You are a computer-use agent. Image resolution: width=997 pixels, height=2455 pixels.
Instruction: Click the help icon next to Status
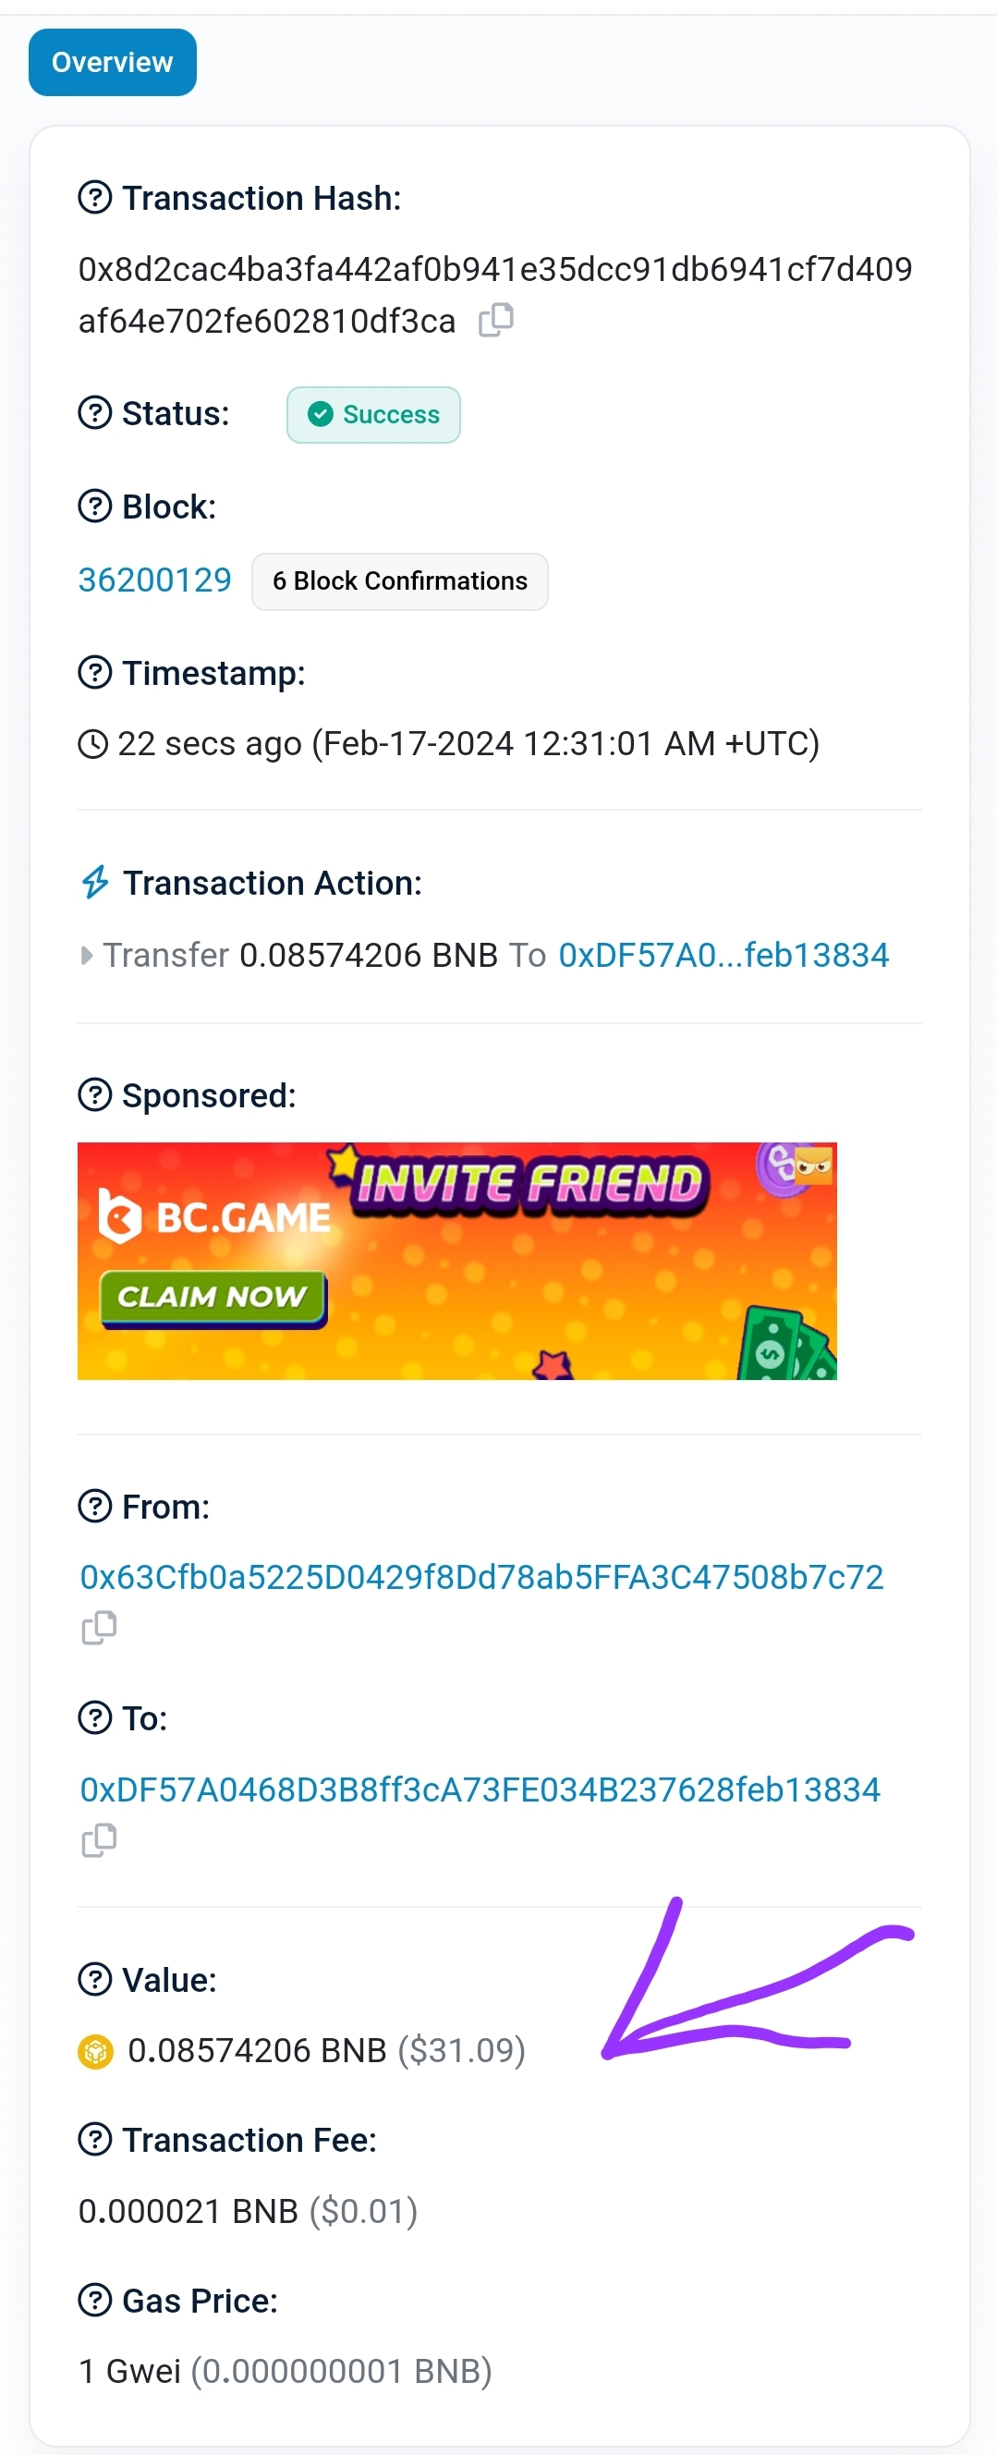point(94,413)
